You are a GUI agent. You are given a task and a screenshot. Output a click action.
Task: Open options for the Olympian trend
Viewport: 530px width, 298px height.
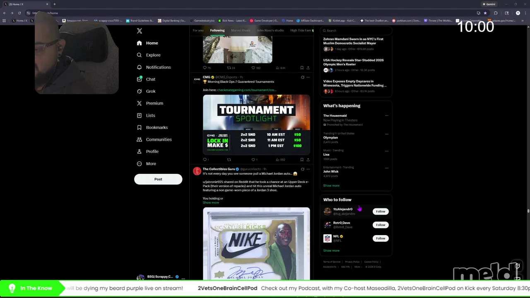point(387,134)
